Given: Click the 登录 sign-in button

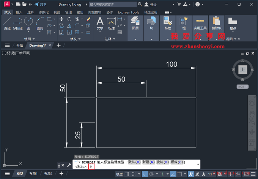Looking at the screenshot, I should point(150,5).
